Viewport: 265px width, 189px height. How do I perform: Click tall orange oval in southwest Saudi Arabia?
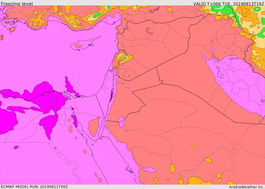(172, 169)
